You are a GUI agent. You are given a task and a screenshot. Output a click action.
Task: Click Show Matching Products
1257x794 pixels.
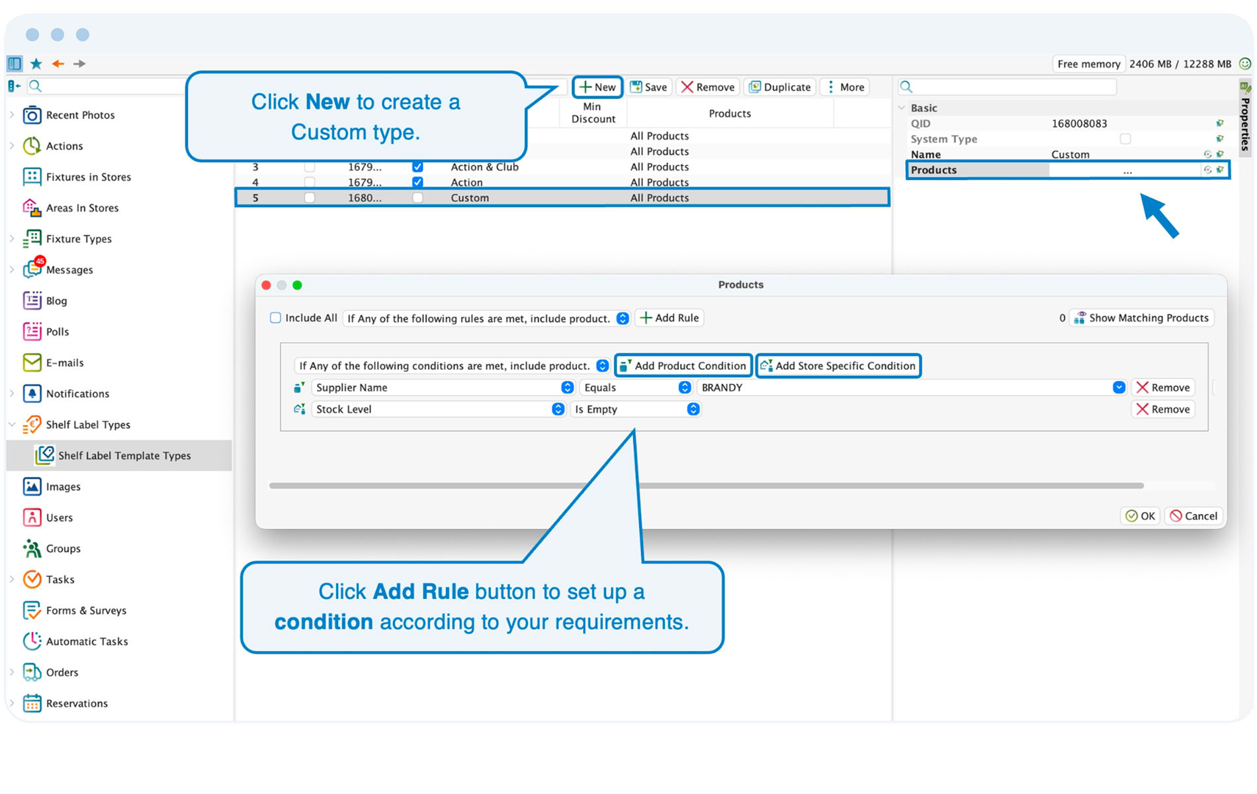pyautogui.click(x=1142, y=318)
